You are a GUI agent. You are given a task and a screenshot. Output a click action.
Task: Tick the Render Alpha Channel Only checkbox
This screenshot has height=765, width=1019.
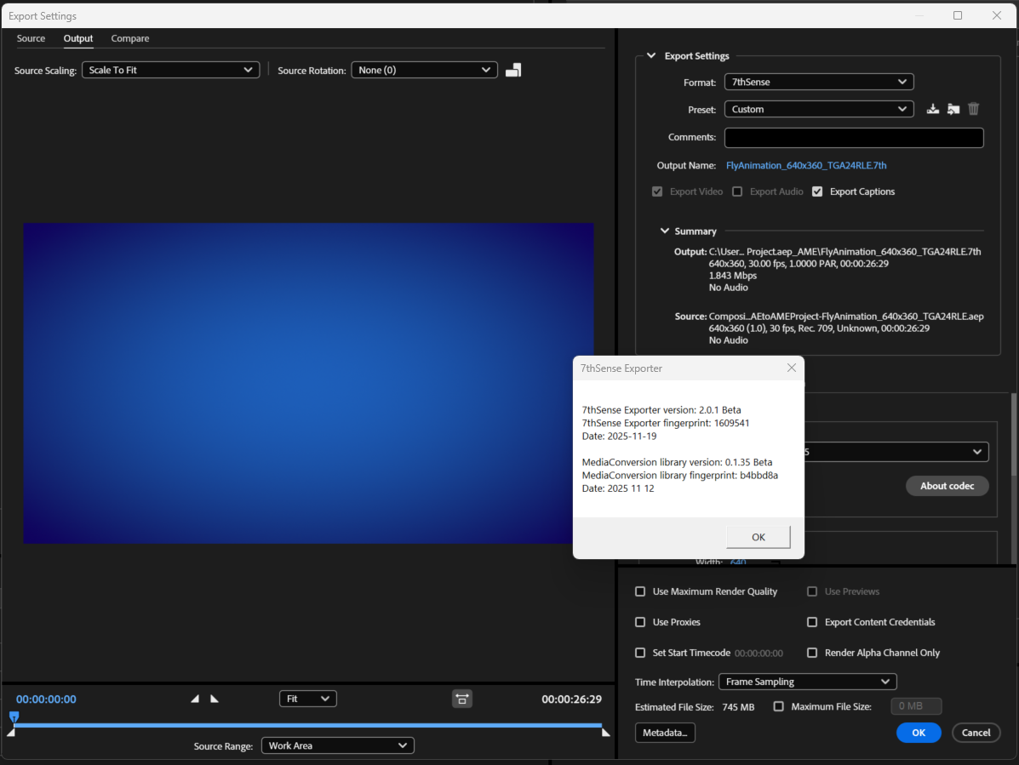click(812, 653)
